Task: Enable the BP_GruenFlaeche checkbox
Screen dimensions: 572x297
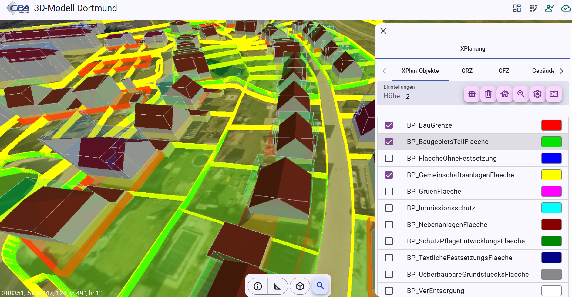Action: tap(389, 192)
